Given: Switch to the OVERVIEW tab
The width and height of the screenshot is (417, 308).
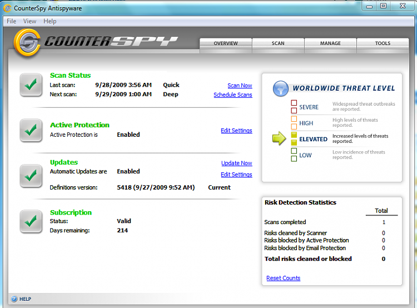Looking at the screenshot, I should point(226,43).
